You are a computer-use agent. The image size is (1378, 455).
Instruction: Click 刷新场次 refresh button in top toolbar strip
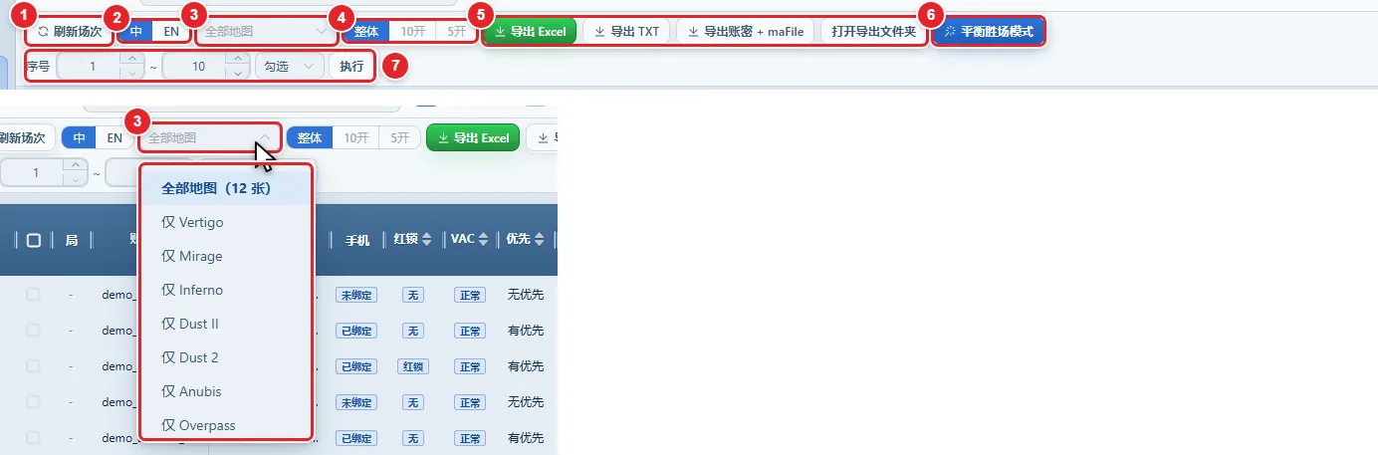pos(70,32)
